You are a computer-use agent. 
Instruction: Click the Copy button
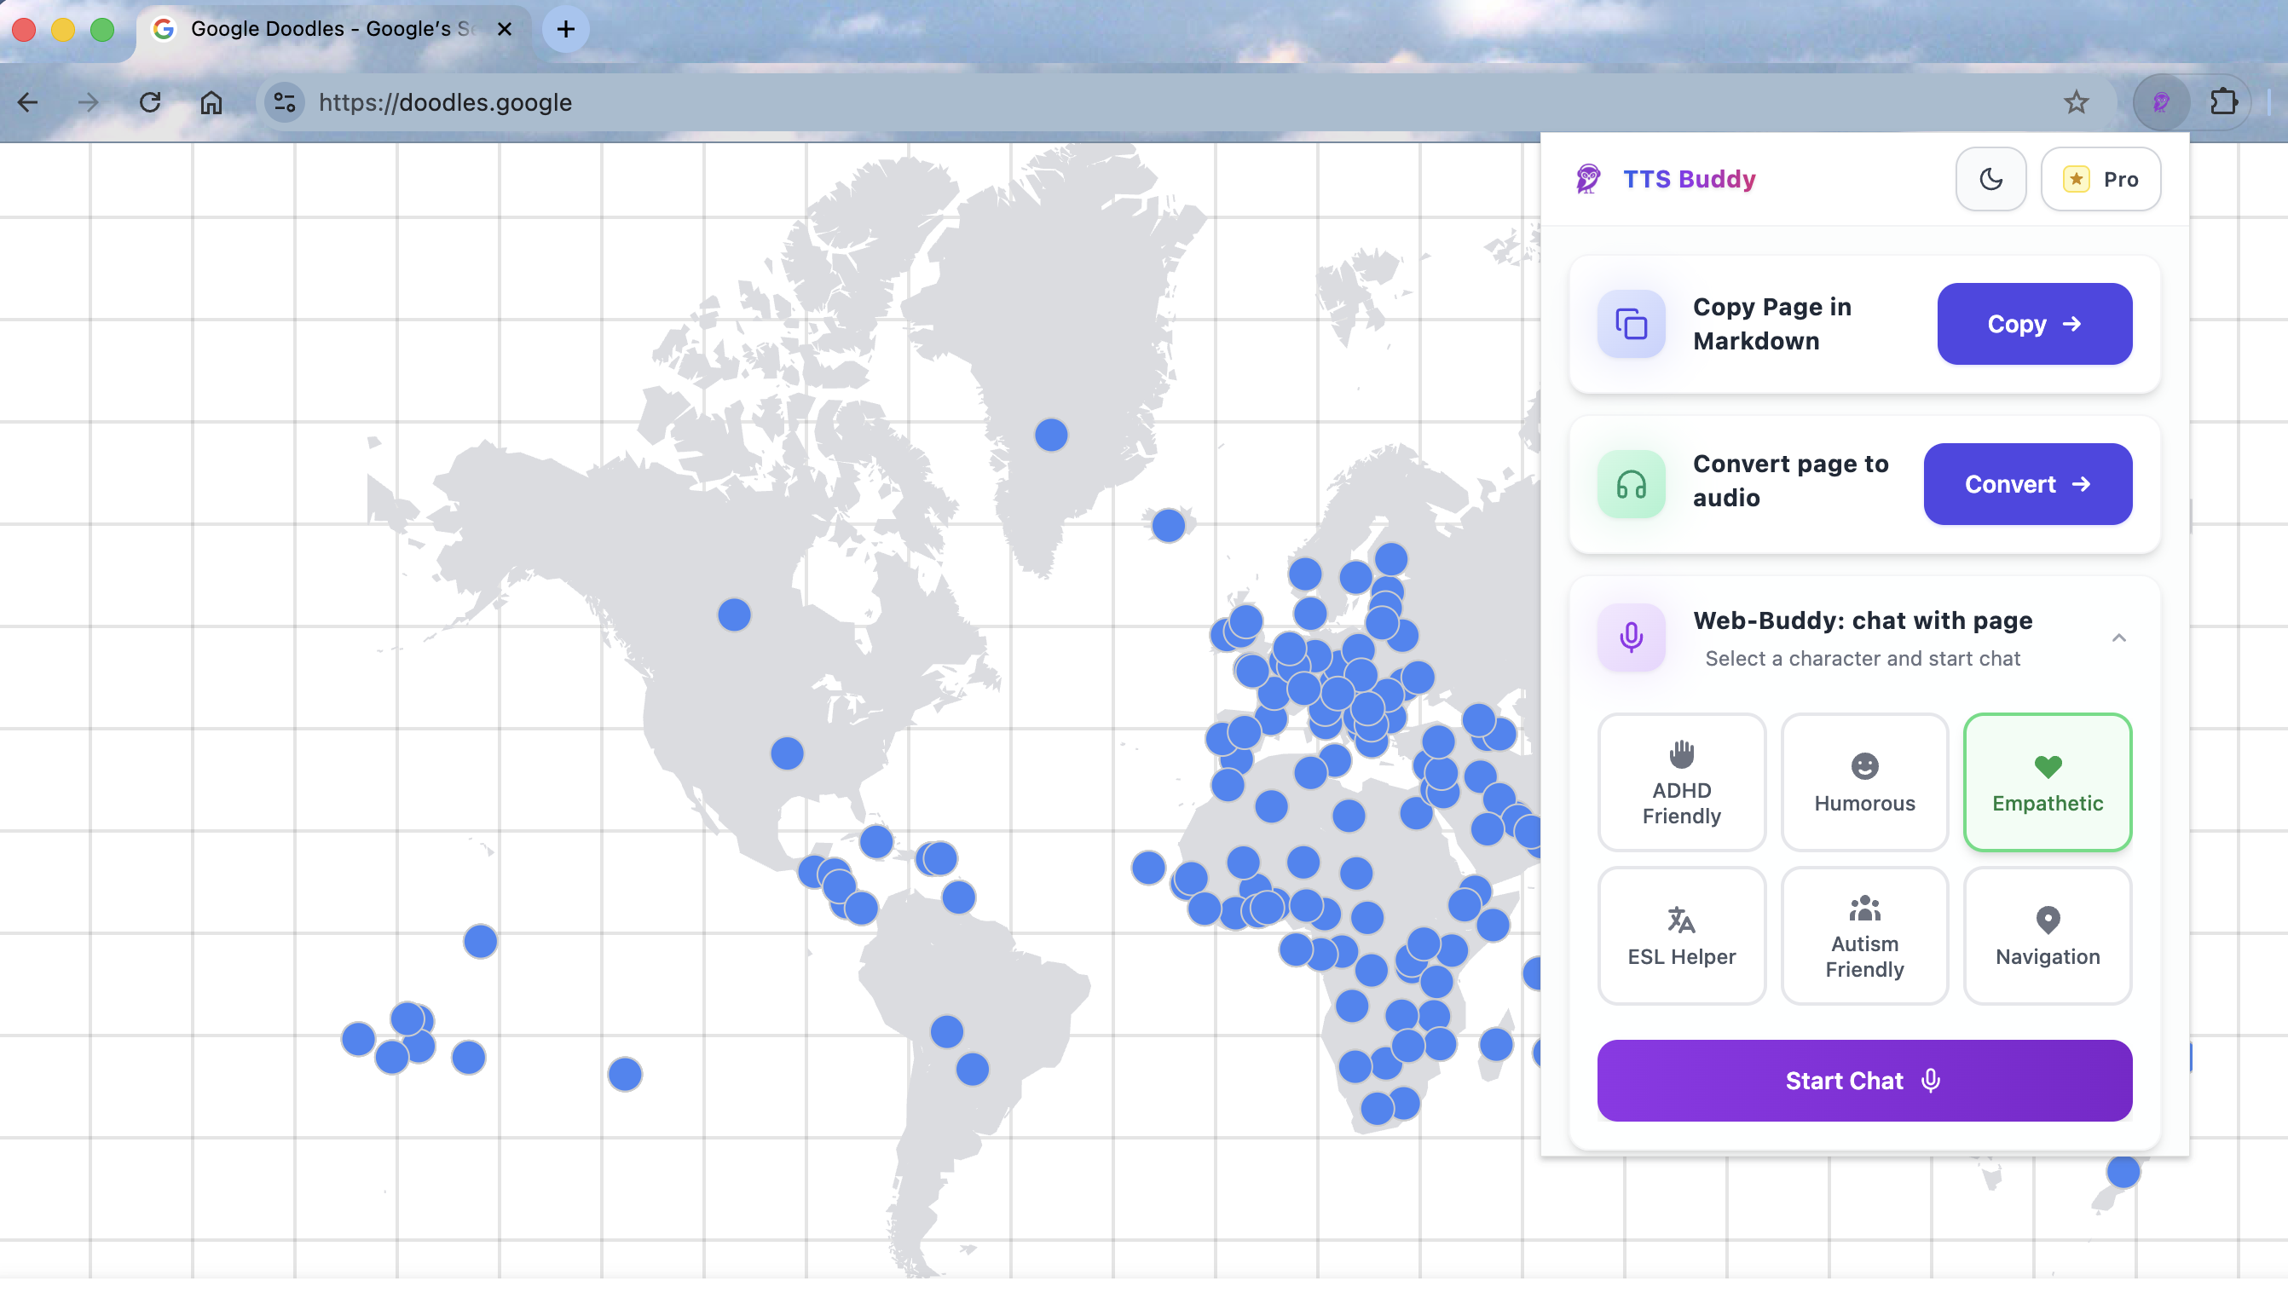tap(2034, 323)
